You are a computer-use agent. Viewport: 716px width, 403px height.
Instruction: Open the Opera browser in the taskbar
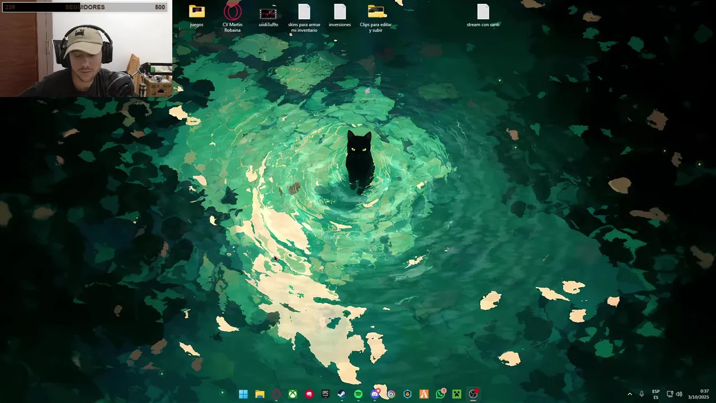pos(276,394)
